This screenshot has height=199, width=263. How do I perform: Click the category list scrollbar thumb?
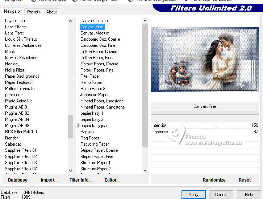[70, 127]
